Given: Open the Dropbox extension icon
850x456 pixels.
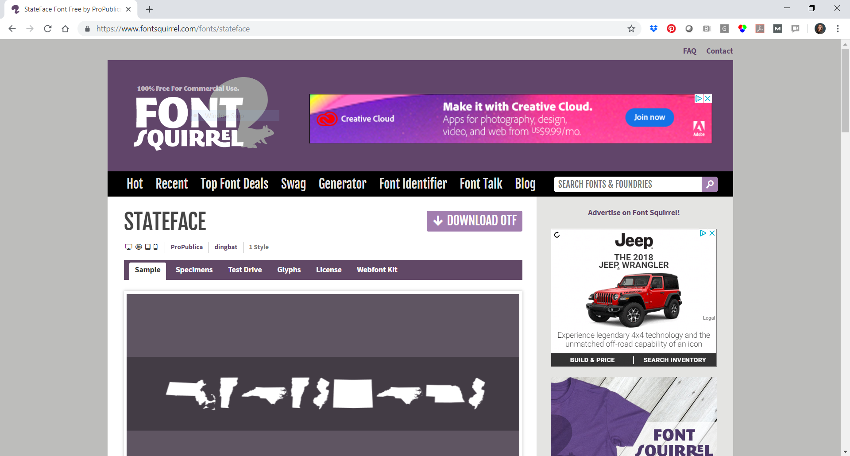Looking at the screenshot, I should (653, 29).
